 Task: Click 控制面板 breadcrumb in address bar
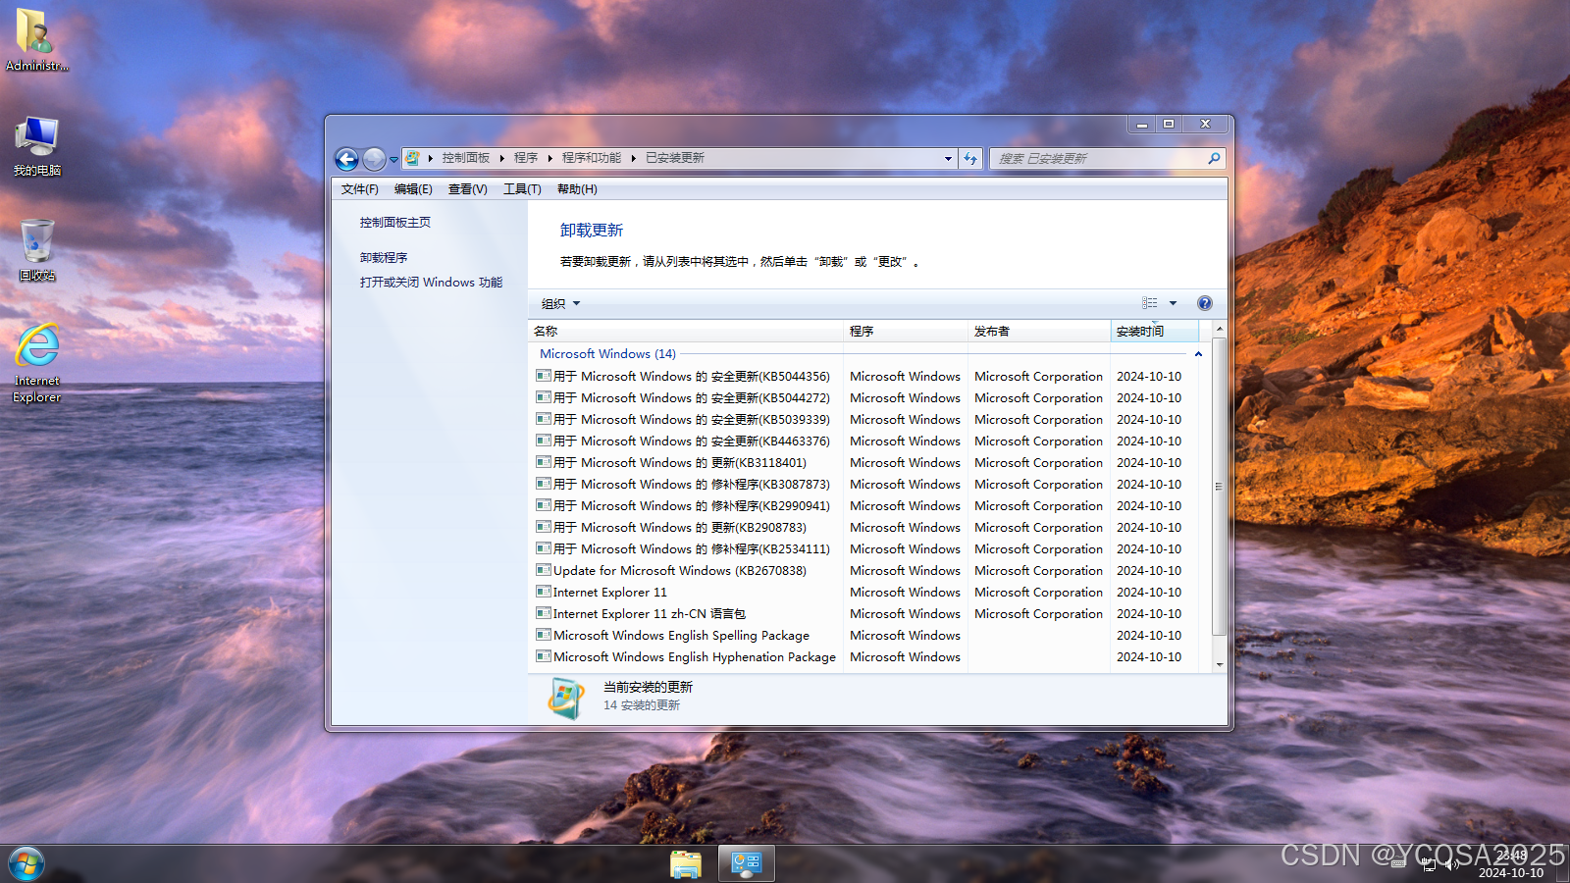[x=465, y=158]
